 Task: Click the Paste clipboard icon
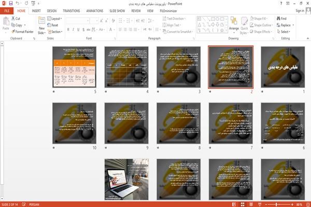coord(6,21)
